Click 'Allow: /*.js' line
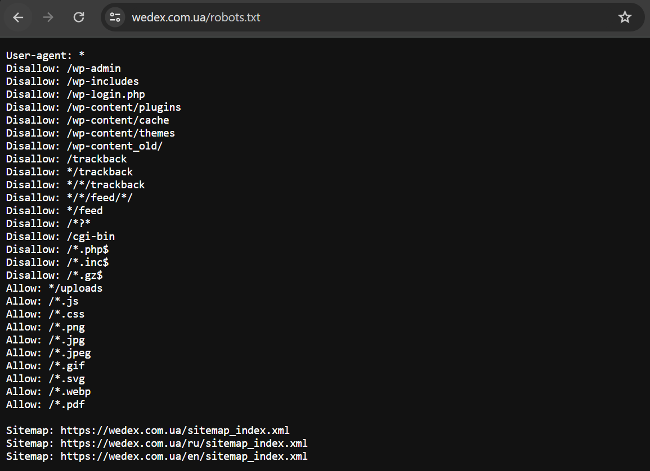This screenshot has height=471, width=650. 42,301
